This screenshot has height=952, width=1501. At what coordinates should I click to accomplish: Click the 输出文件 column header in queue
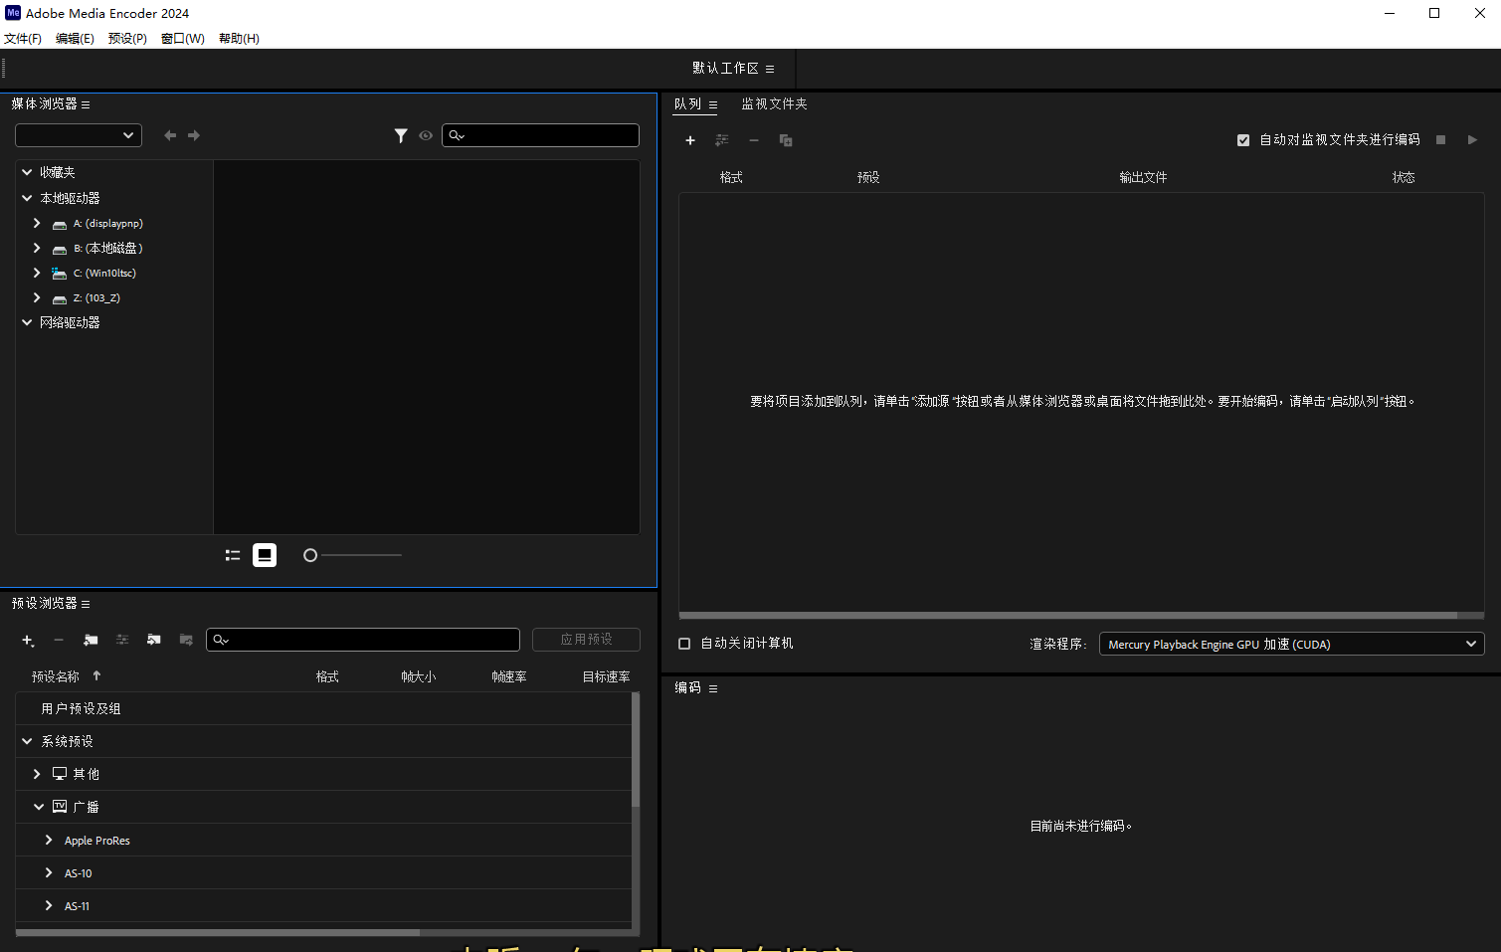pyautogui.click(x=1143, y=177)
